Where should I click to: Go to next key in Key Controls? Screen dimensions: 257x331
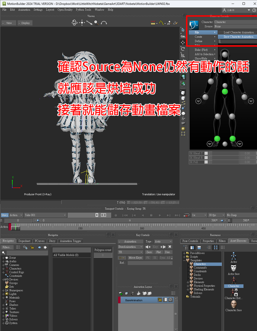coord(163,247)
